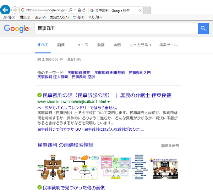Open the 民事裁判入門 keyword link

140,73
